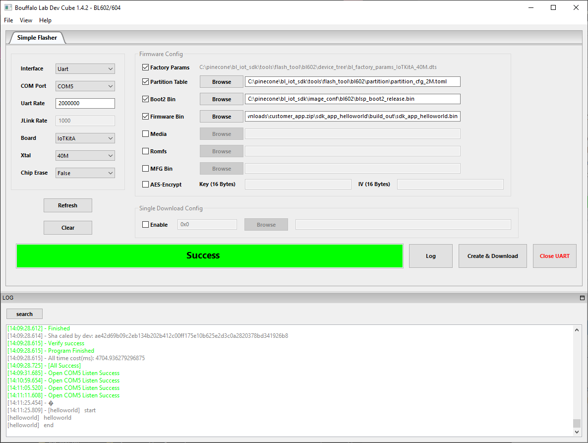Expand the COM Port dropdown
The height and width of the screenshot is (443, 588).
(85, 86)
